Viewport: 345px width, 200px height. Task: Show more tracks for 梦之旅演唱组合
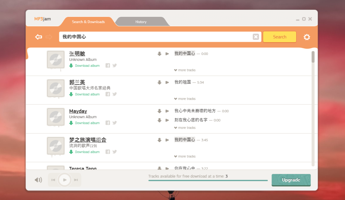[x=185, y=157]
